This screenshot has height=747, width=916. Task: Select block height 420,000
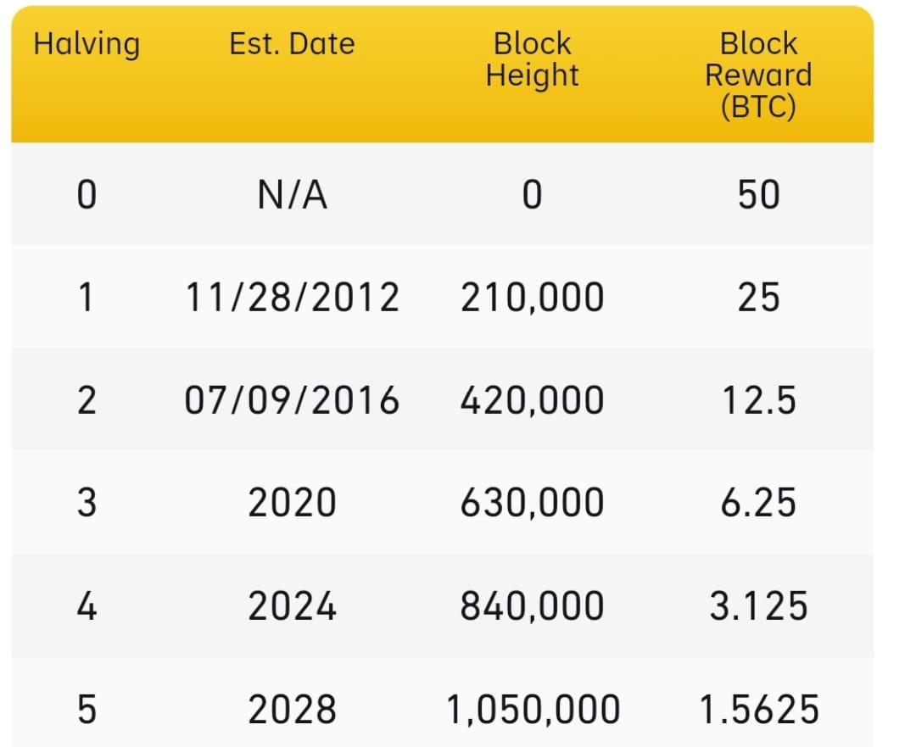533,400
